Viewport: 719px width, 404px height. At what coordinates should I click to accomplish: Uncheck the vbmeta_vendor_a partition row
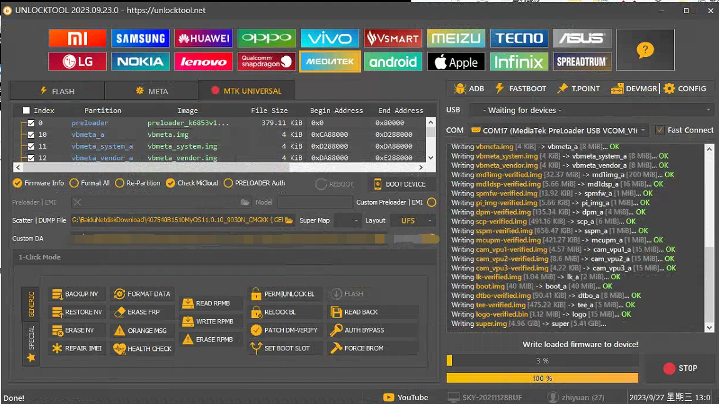click(31, 158)
